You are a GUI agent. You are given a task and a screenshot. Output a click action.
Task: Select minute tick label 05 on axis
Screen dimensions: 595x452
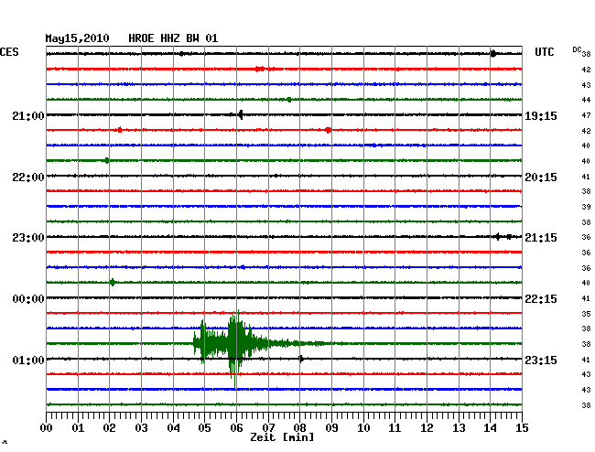[x=204, y=427]
